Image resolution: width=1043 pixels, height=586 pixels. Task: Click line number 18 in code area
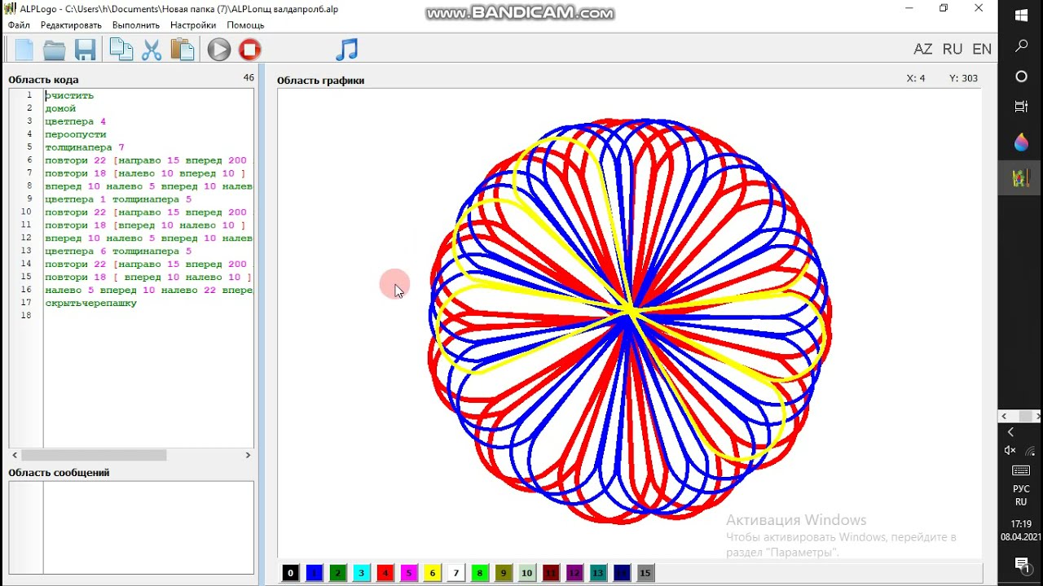(28, 316)
